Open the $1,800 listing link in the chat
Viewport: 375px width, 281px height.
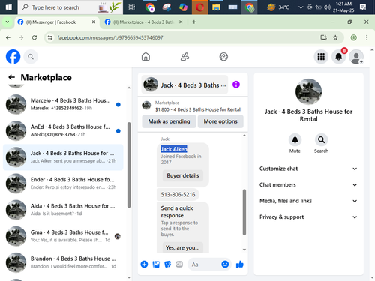(198, 109)
